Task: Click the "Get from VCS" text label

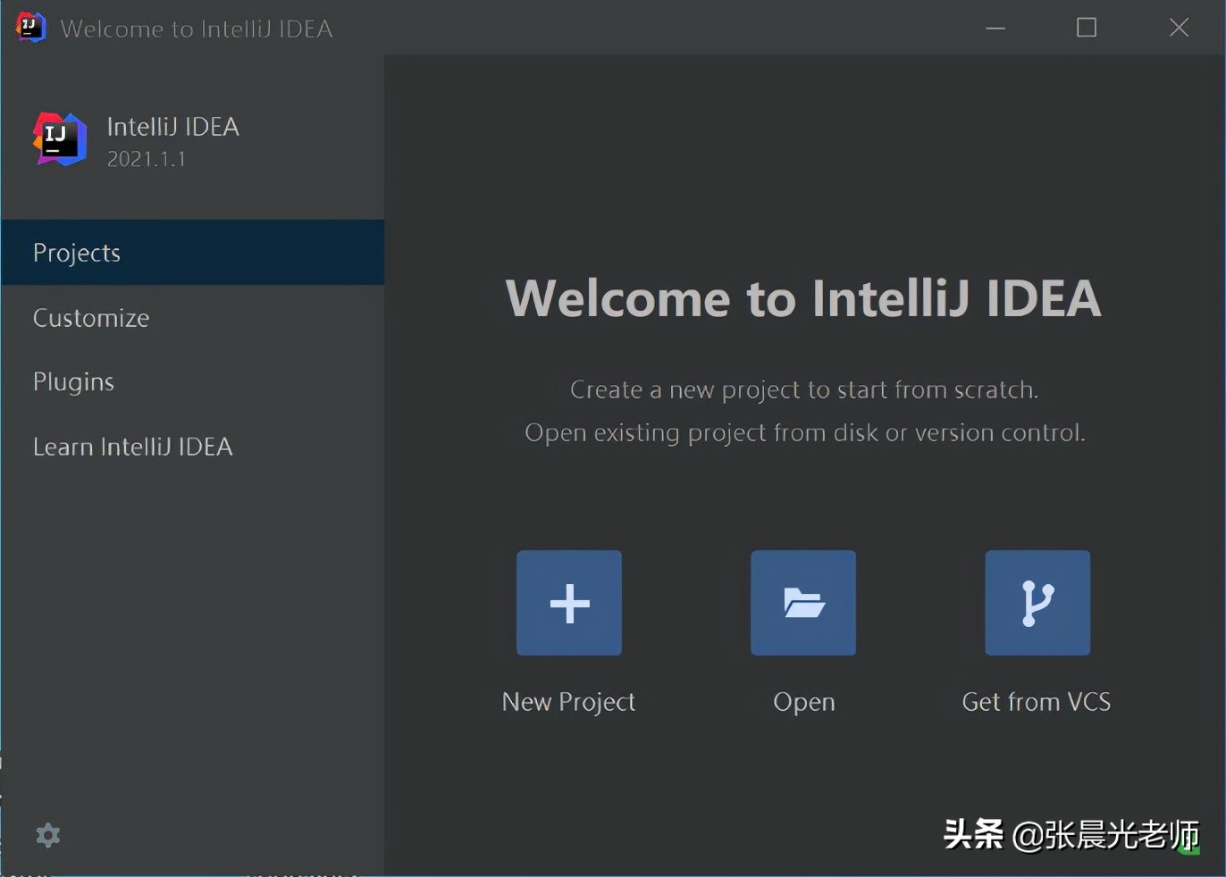Action: click(1037, 702)
